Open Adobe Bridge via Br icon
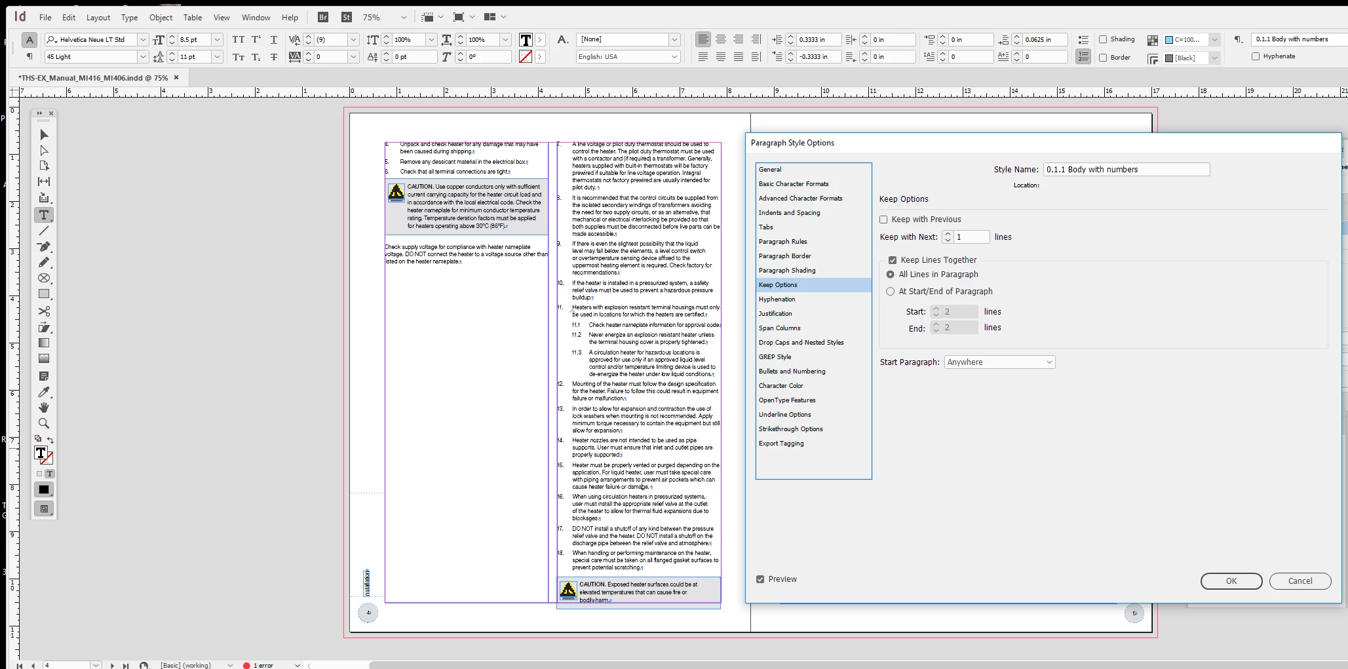 coord(322,18)
